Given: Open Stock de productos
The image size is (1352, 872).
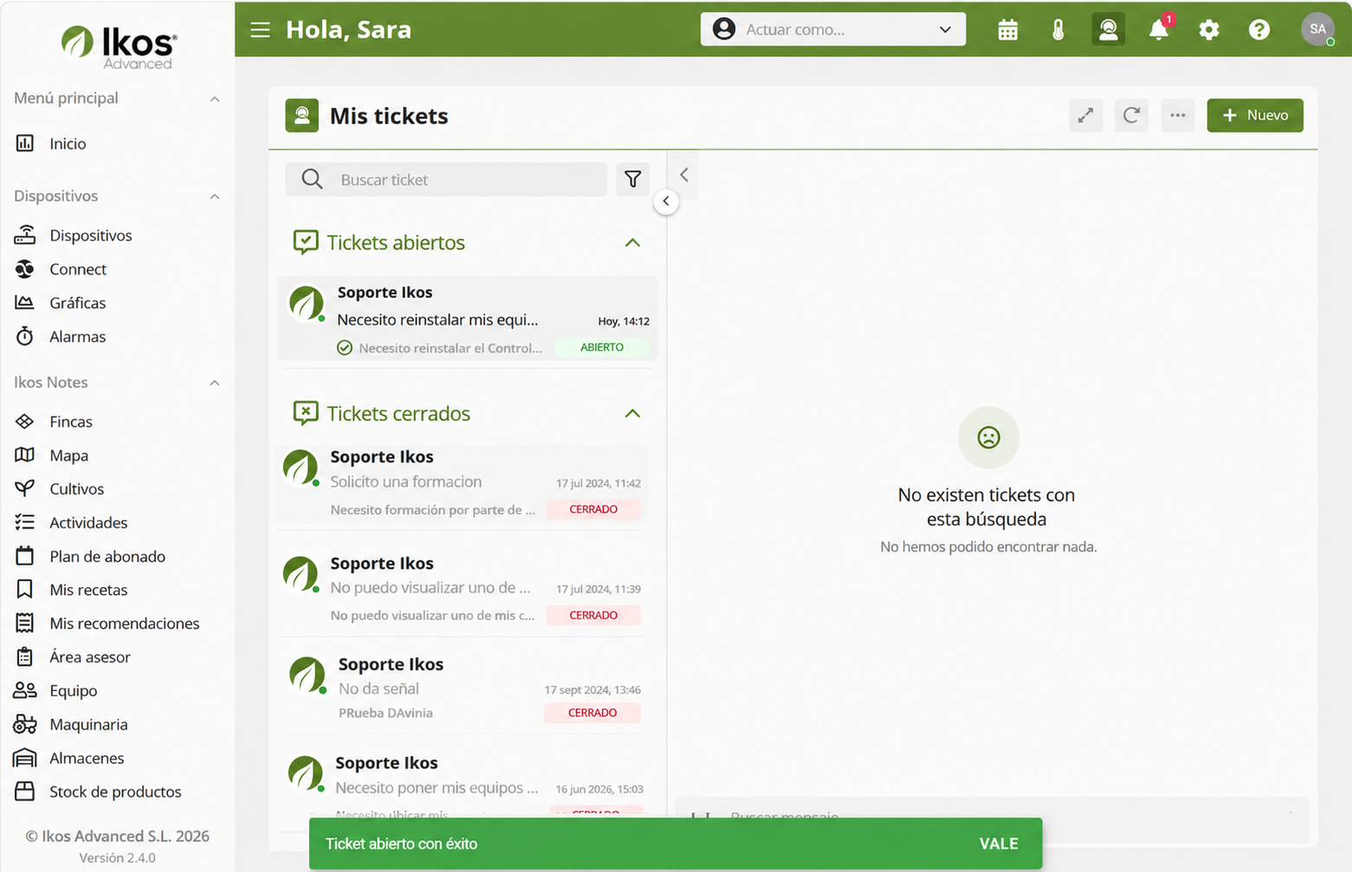Looking at the screenshot, I should [x=114, y=792].
